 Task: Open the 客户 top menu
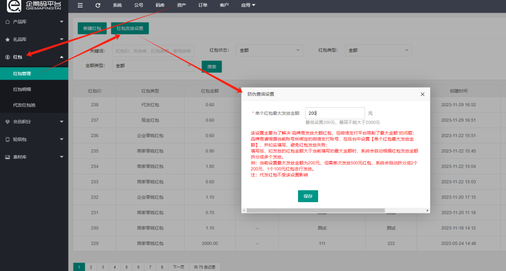tap(224, 5)
